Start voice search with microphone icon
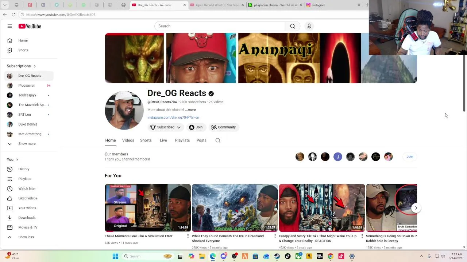This screenshot has height=262, width=467. [x=309, y=26]
